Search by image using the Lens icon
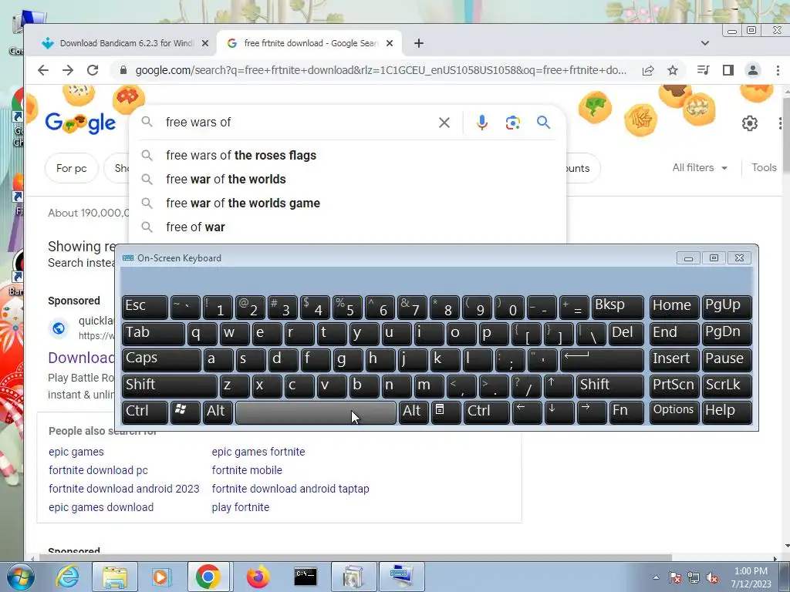The height and width of the screenshot is (592, 790). tap(513, 123)
